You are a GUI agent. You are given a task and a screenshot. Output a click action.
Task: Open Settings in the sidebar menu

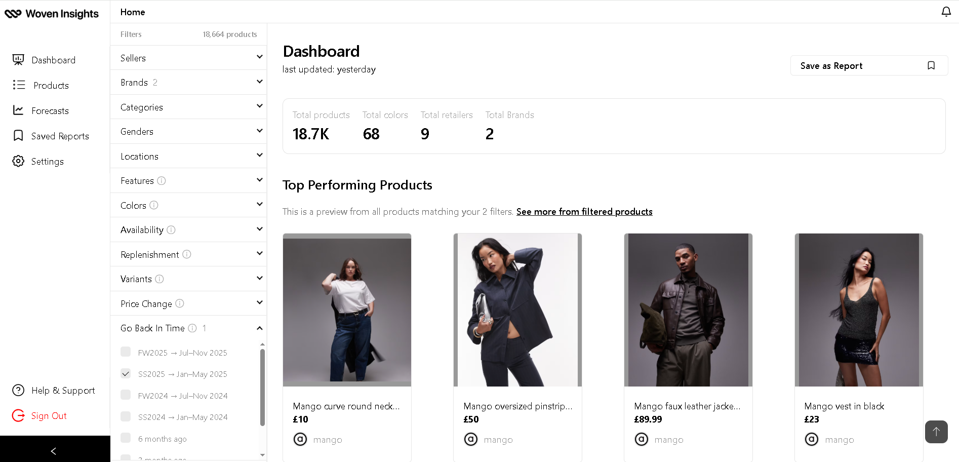tap(48, 161)
